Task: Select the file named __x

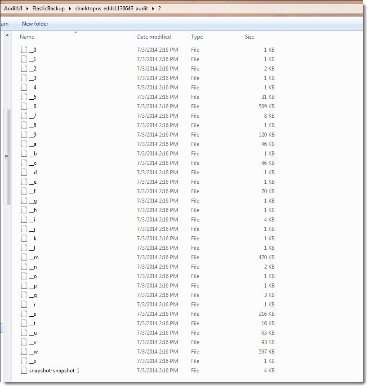Action: pos(33,361)
